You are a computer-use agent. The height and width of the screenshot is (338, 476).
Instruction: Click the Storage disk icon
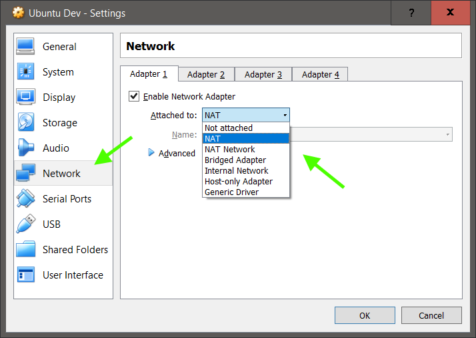click(25, 122)
